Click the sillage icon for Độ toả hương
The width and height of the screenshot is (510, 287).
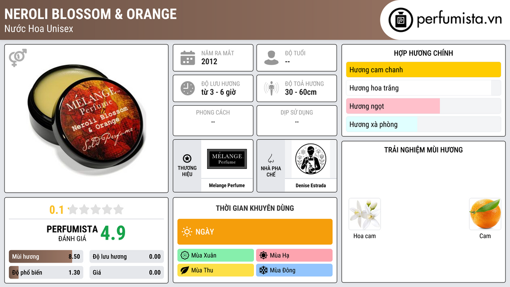(x=271, y=88)
